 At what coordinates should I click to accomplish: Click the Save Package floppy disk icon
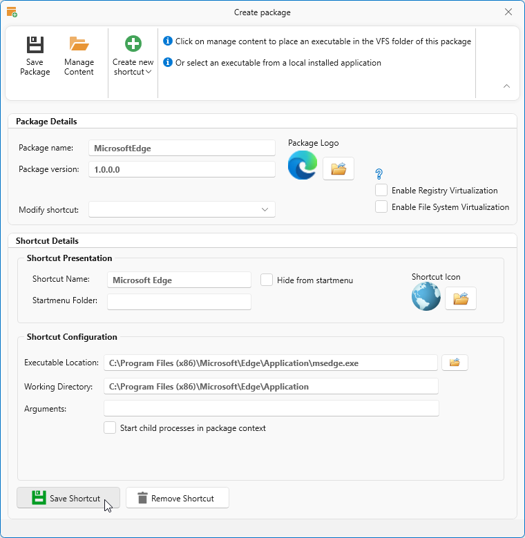(x=35, y=45)
